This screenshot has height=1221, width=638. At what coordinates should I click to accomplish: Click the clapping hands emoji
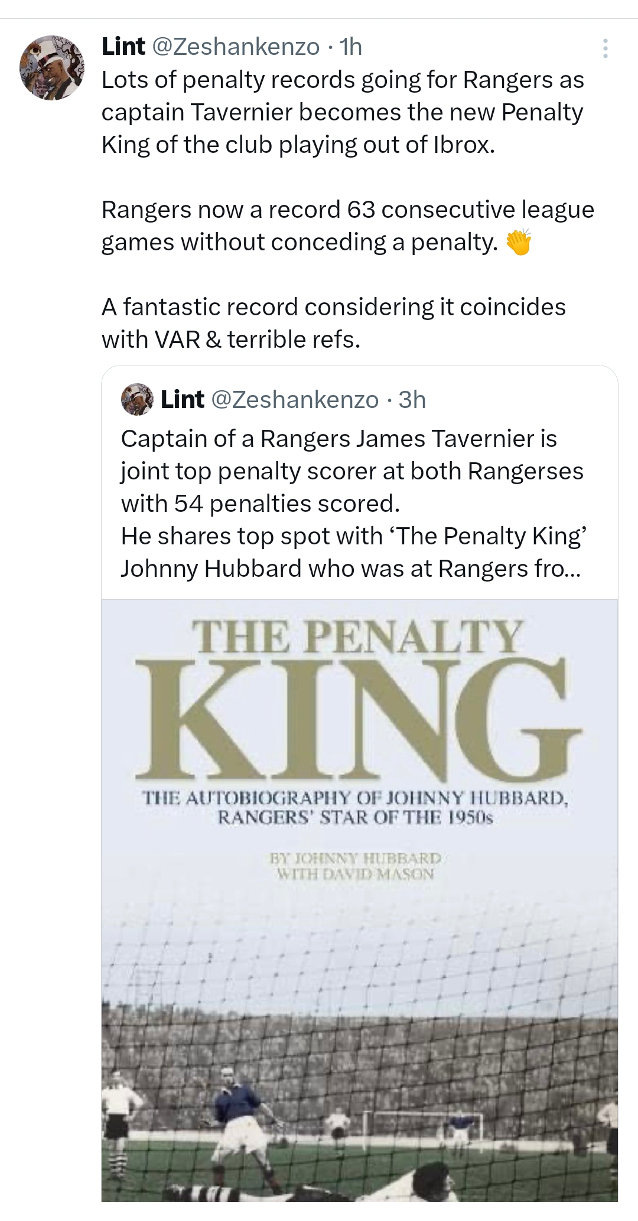[x=519, y=243]
